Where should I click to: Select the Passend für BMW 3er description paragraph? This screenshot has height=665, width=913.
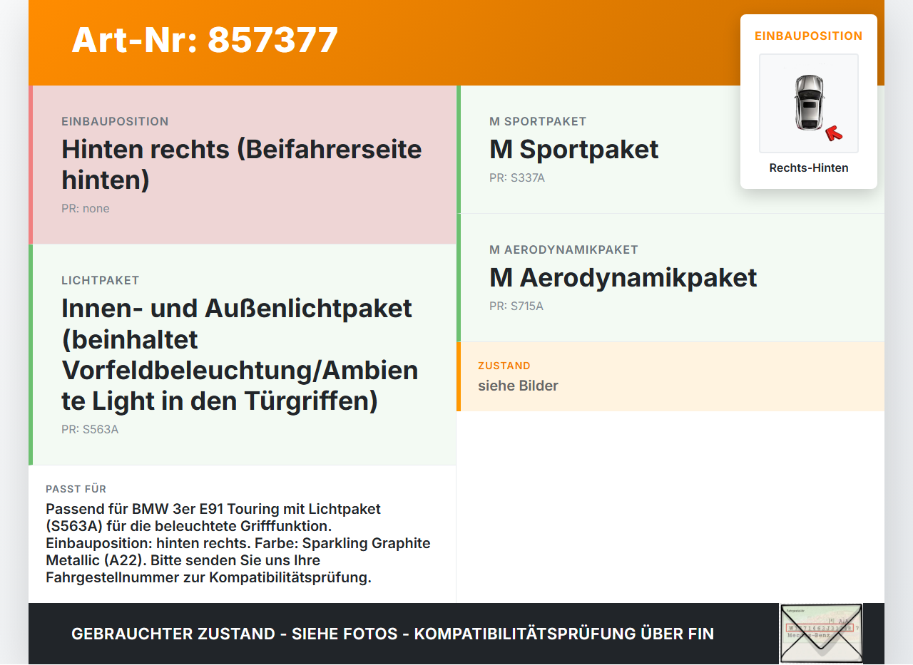(238, 543)
